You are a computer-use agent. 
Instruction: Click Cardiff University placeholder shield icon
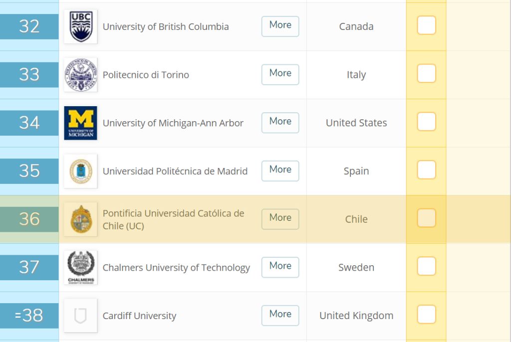[x=80, y=316]
